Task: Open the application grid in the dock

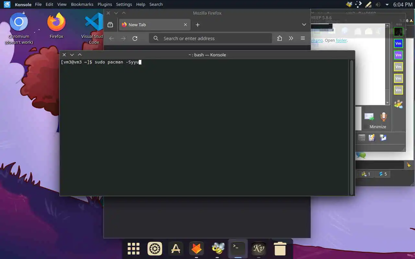Action: 133,249
